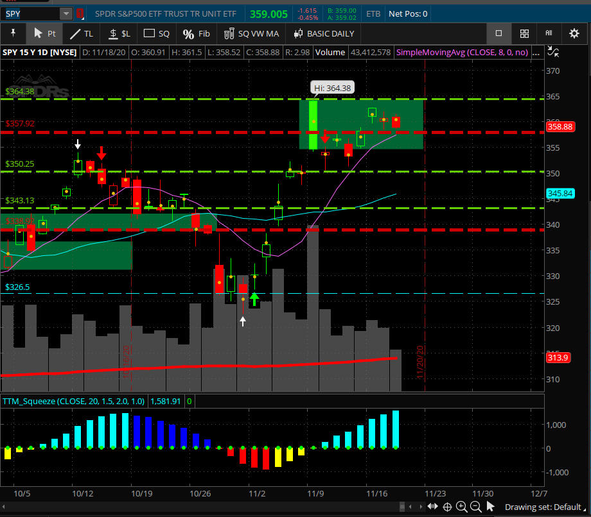Click the ETB label
The image size is (591, 517).
click(x=373, y=14)
